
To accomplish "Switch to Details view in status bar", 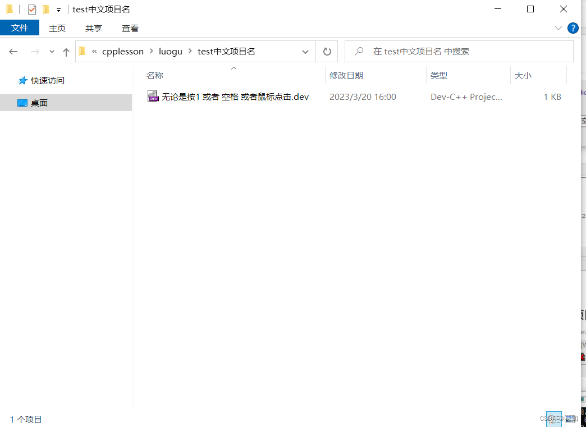I will 554,419.
